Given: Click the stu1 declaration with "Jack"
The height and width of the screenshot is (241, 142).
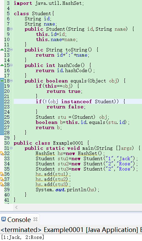Looking at the screenshot, I should pyautogui.click(x=87, y=158).
